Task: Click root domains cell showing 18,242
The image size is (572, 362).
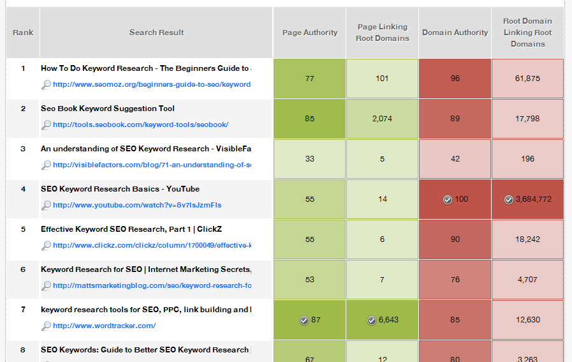Action: 527,239
